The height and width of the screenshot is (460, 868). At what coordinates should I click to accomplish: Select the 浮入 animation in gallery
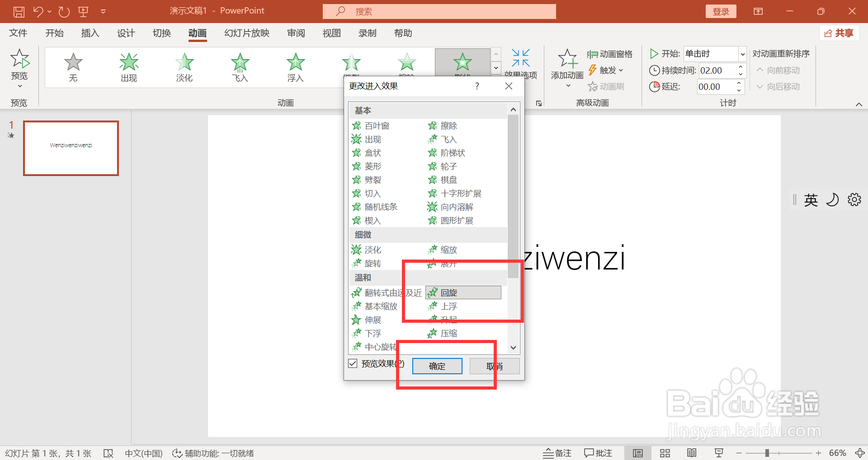(296, 67)
